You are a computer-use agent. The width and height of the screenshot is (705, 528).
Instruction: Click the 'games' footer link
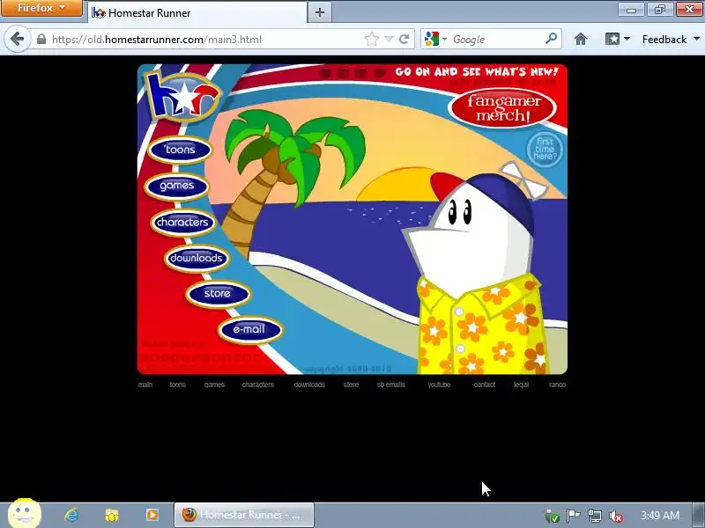214,385
